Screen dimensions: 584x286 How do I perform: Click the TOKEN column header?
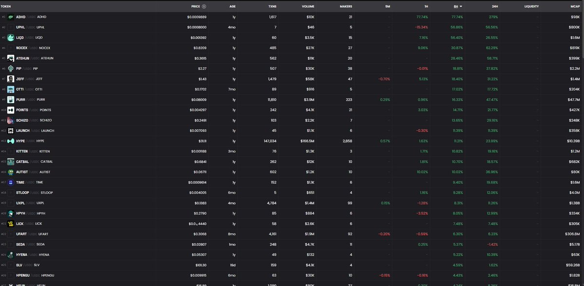click(x=6, y=6)
